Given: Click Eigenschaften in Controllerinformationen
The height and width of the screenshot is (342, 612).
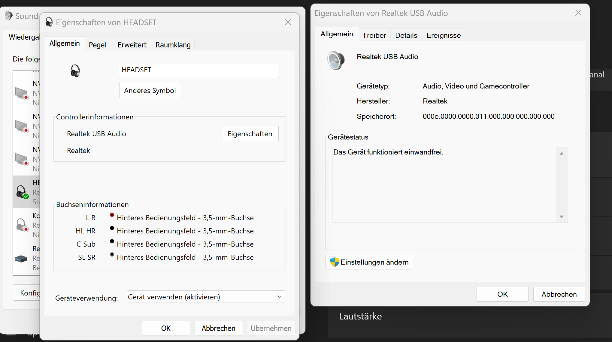Looking at the screenshot, I should 250,133.
